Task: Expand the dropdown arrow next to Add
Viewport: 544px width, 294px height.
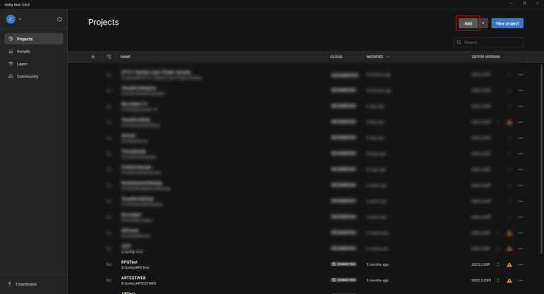Action: (483, 23)
